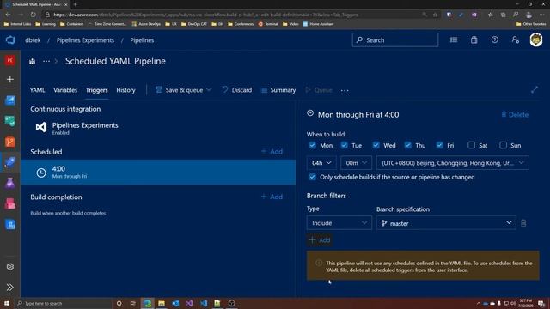Add another branch filter
Screen dimensions: 550x309
320,240
